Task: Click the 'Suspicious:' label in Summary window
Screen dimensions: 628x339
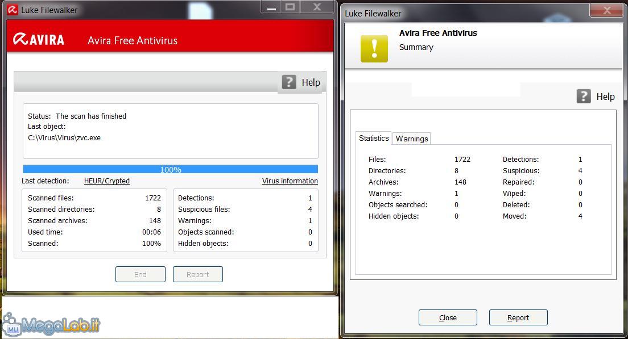Action: (521, 170)
